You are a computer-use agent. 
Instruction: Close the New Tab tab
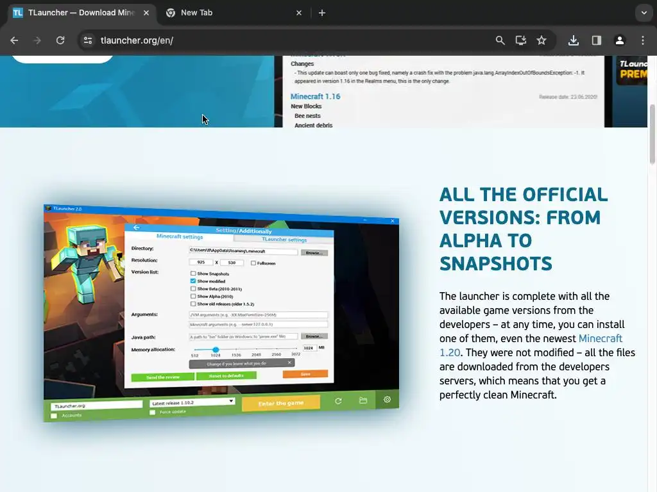point(299,13)
